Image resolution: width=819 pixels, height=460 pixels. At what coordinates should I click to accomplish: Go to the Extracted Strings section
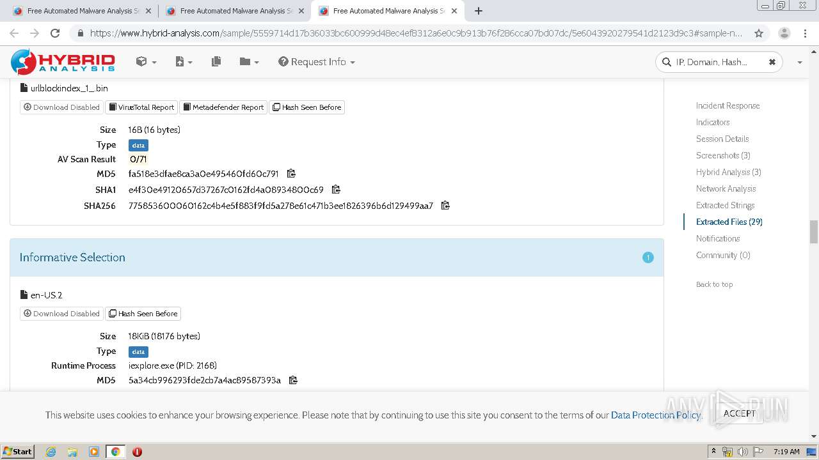pos(725,205)
